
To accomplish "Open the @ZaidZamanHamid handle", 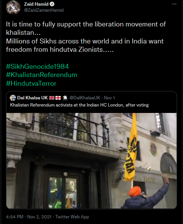I will click(44, 10).
